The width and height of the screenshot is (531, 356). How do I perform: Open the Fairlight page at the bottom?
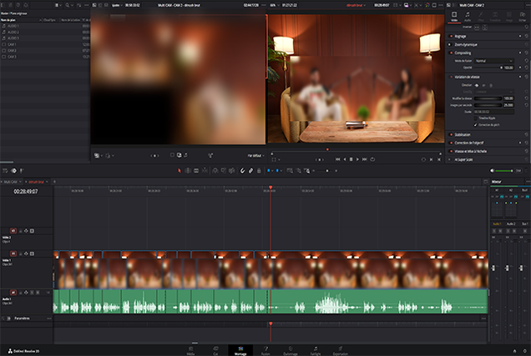tap(315, 349)
